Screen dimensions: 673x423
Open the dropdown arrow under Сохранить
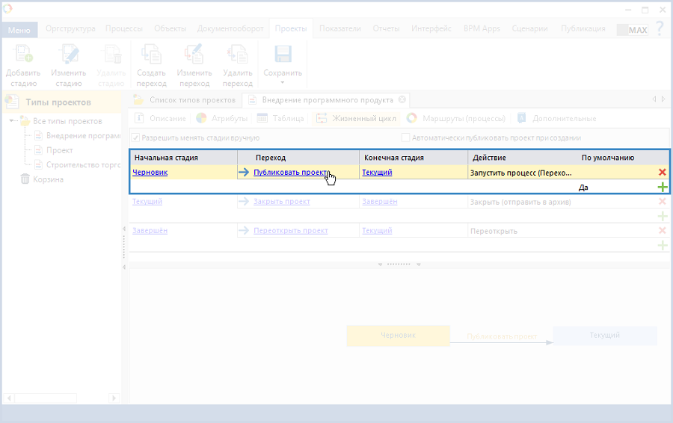[x=283, y=82]
